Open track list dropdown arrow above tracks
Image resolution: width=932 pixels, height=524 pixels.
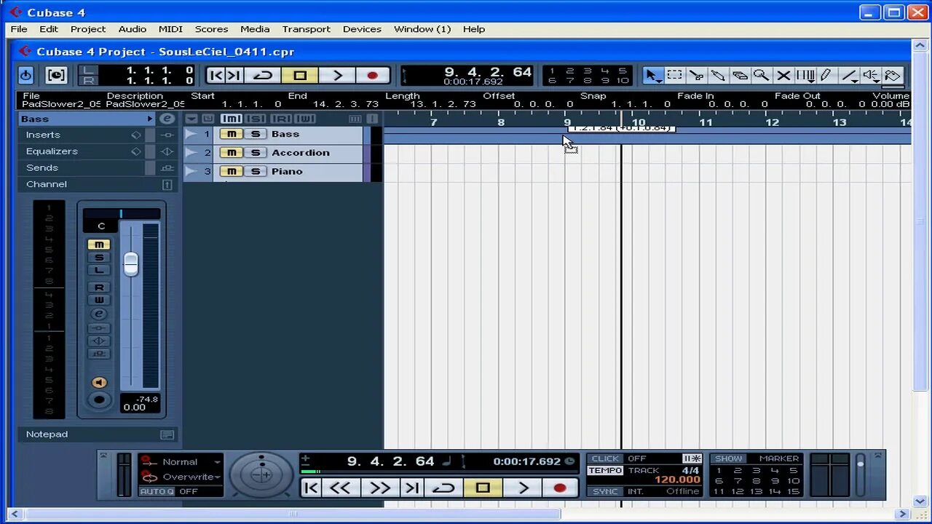[191, 119]
